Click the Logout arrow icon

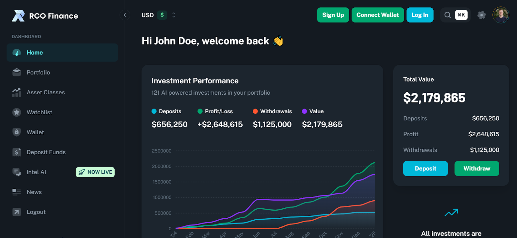(16, 212)
